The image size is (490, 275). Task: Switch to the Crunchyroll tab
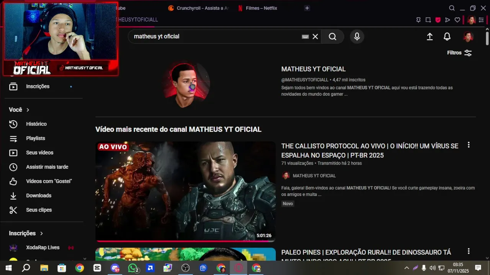point(198,8)
